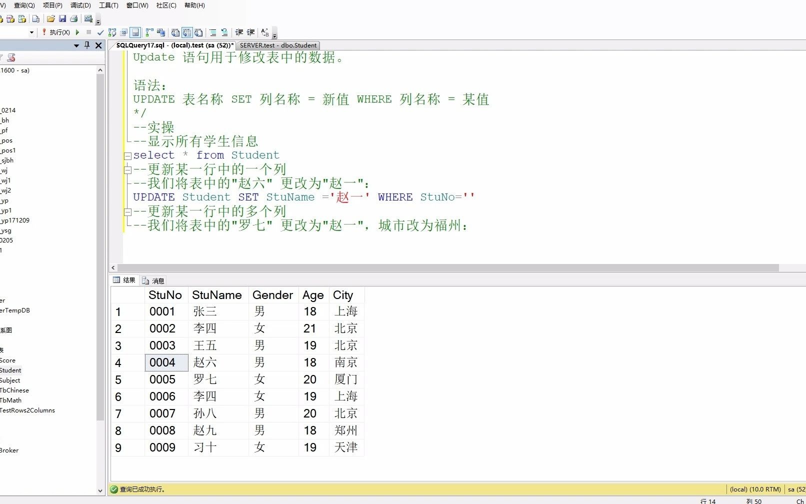Select the Student table in tree

[x=10, y=370]
